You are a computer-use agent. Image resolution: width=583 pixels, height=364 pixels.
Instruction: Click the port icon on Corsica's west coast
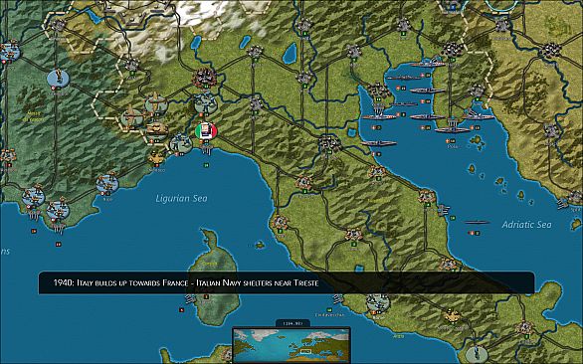[x=191, y=298]
